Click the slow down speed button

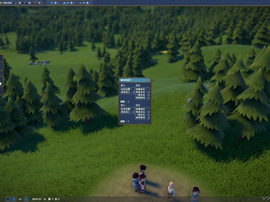[x=14, y=199]
